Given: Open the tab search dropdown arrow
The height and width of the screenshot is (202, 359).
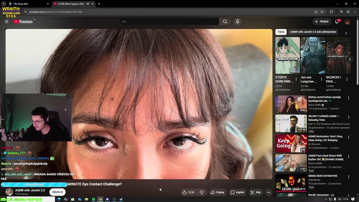Looking at the screenshot, I should [x=3, y=4].
